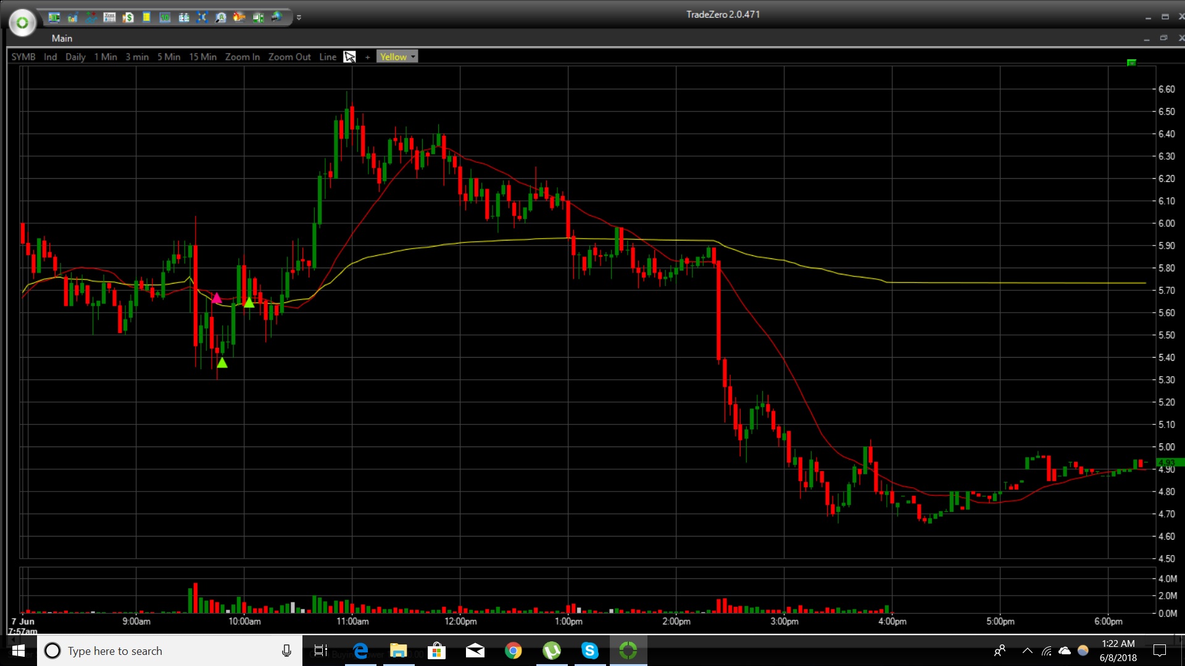1185x666 pixels.
Task: Click the news window toolbar icon
Action: coord(109,17)
